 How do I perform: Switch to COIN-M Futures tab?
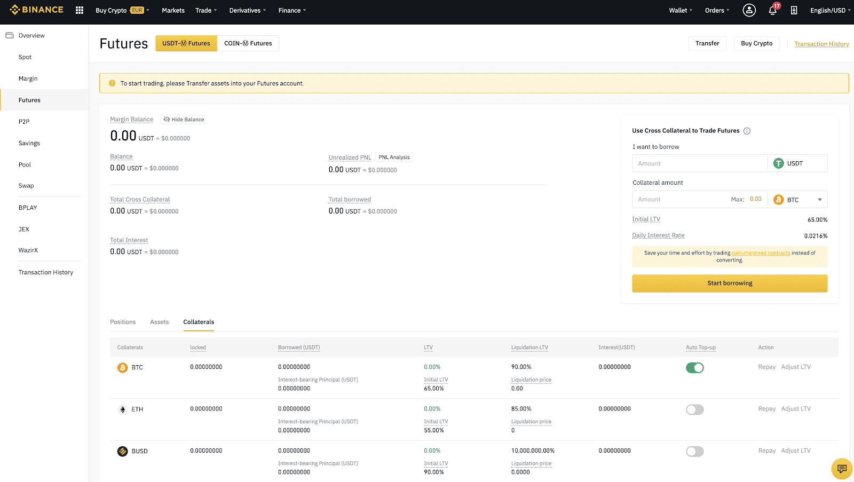248,43
